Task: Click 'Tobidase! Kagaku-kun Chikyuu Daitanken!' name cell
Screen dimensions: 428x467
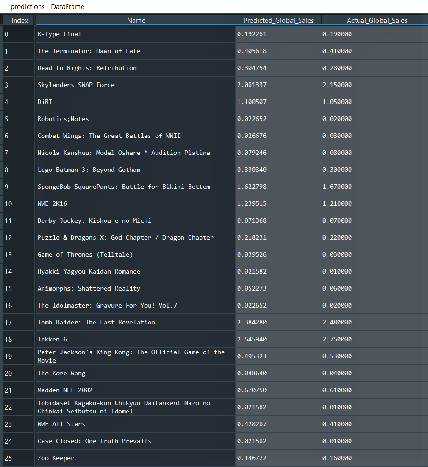Action: coord(135,407)
